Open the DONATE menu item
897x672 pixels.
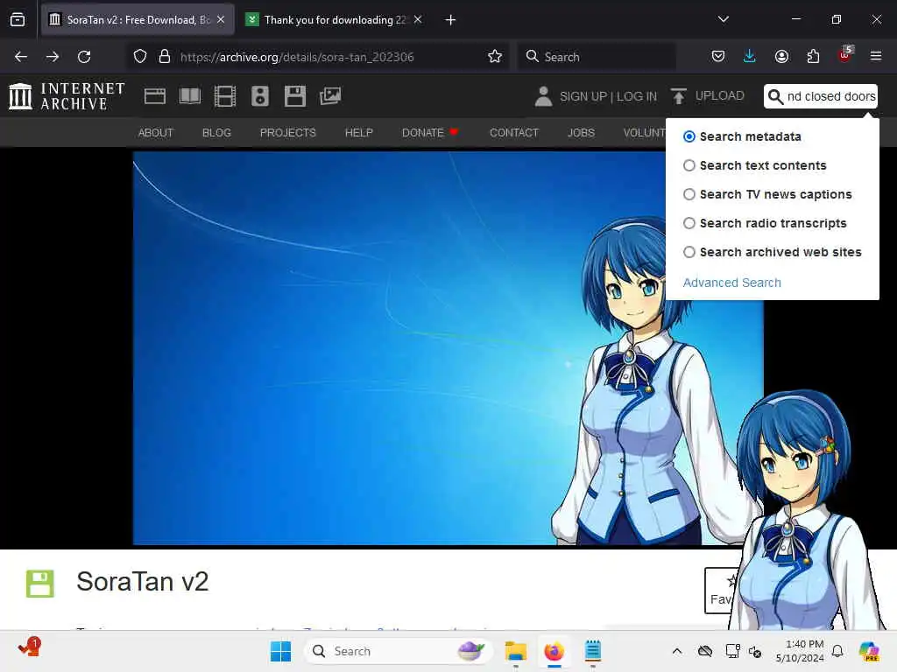[x=429, y=133]
